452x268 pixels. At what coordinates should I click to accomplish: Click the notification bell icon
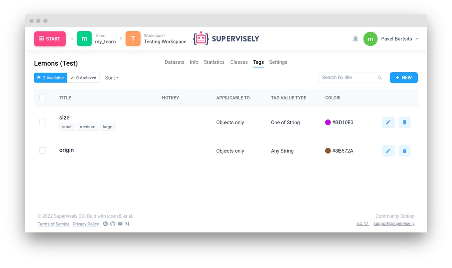tap(355, 39)
